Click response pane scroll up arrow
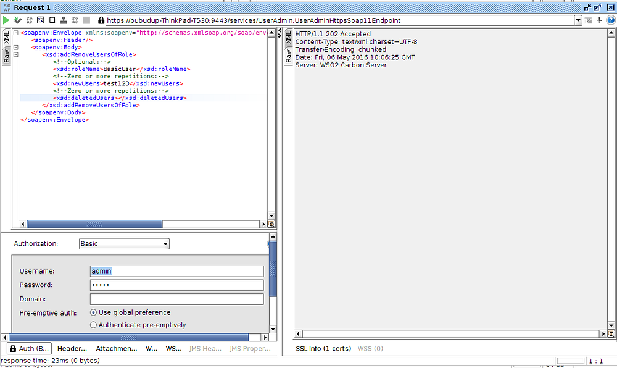 pos(611,33)
